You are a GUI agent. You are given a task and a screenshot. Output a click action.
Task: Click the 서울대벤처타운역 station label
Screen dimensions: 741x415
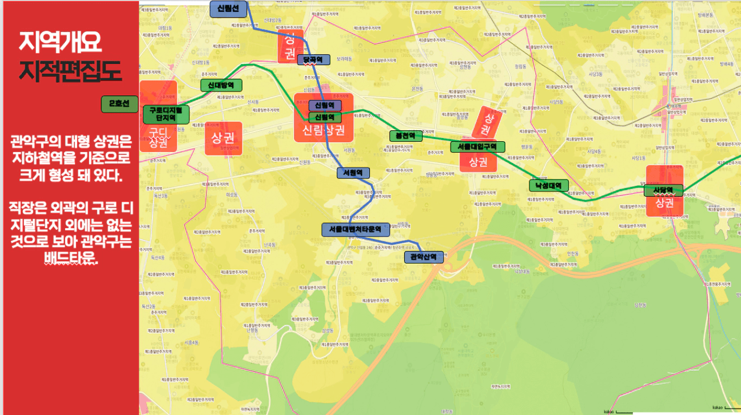tap(356, 229)
